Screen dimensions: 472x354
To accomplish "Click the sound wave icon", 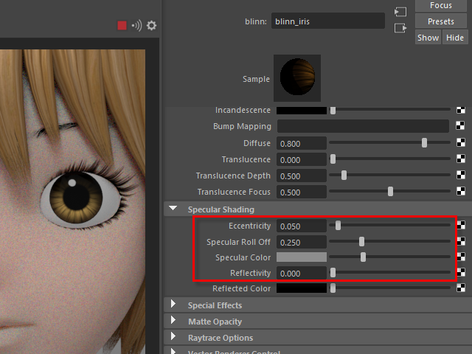I will [136, 26].
